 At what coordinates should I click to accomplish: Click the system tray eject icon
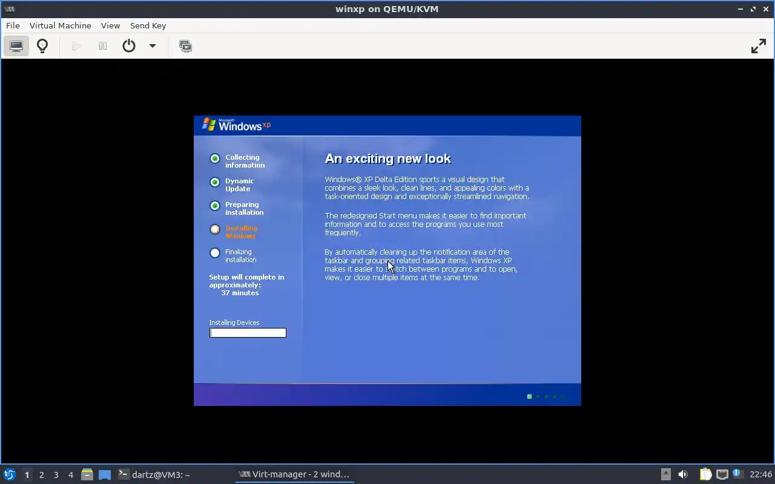click(x=666, y=474)
